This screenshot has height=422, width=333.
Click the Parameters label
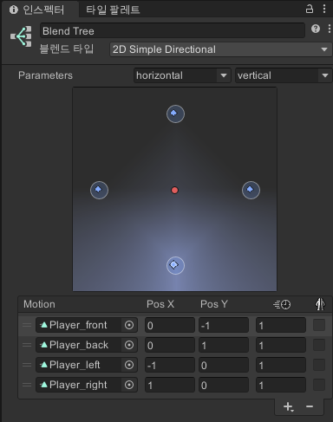pyautogui.click(x=45, y=75)
